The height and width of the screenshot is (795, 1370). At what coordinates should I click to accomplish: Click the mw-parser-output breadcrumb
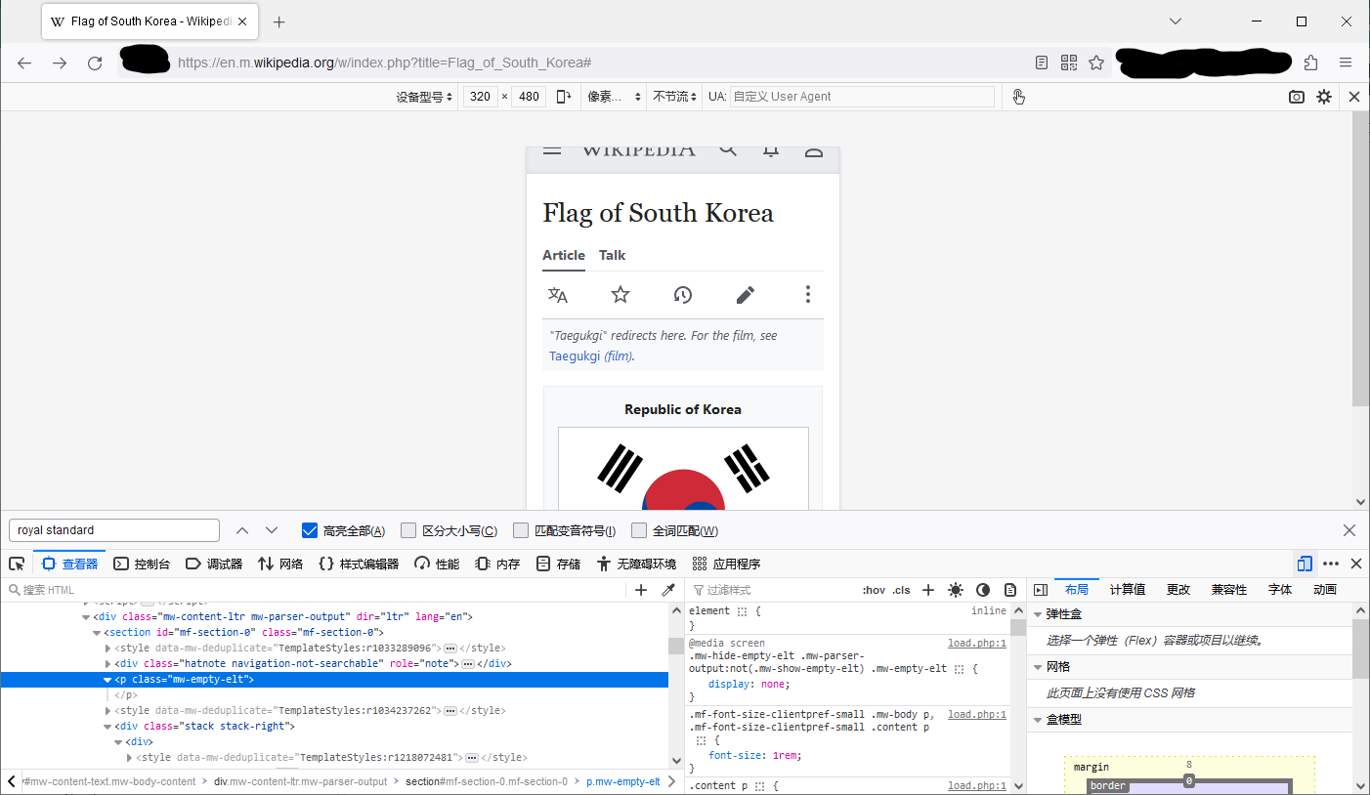pos(301,781)
